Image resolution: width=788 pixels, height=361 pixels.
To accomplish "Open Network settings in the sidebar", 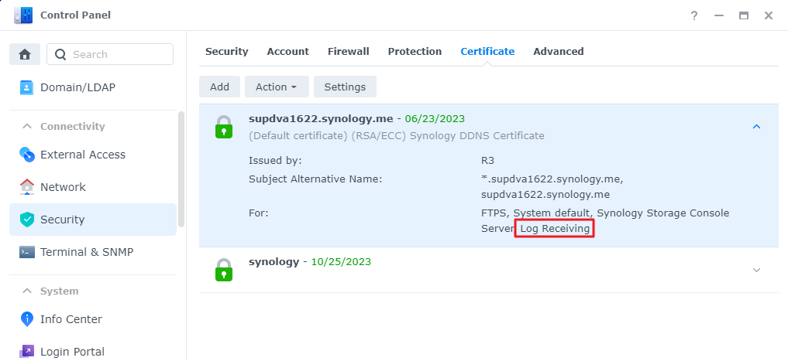I will [x=93, y=187].
